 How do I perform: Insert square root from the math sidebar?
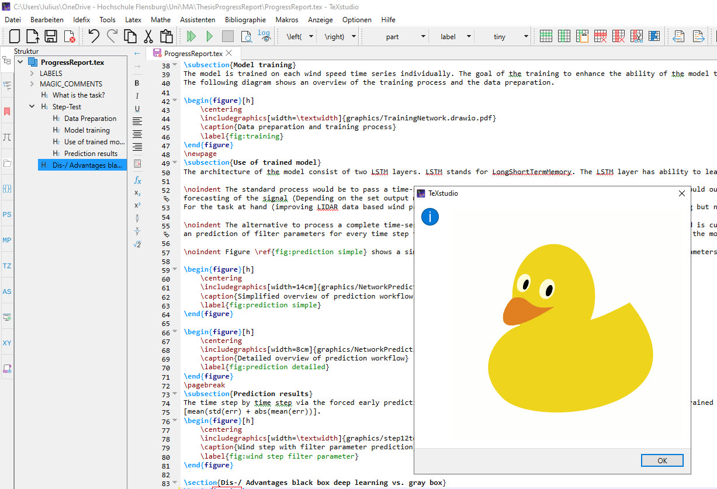137,244
